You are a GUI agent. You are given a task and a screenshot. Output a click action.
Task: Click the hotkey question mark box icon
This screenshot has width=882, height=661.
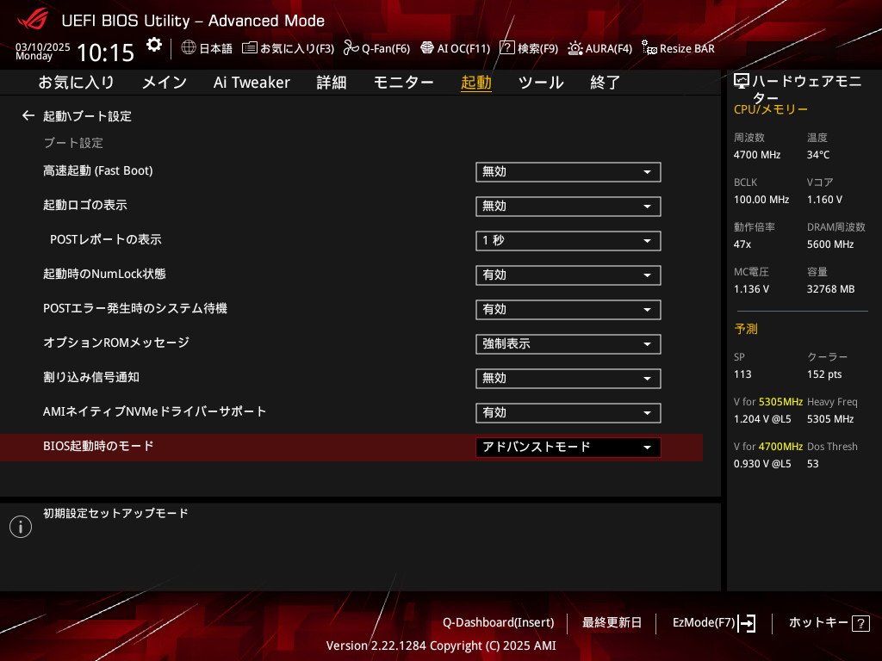click(860, 623)
